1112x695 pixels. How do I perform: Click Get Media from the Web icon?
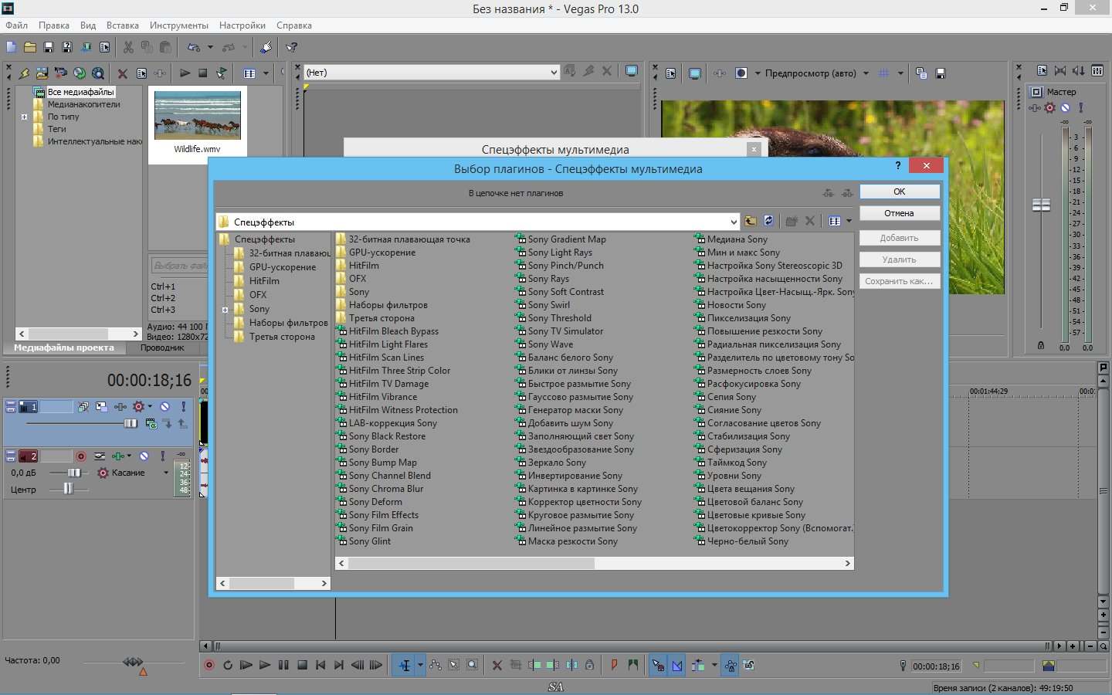(x=98, y=73)
